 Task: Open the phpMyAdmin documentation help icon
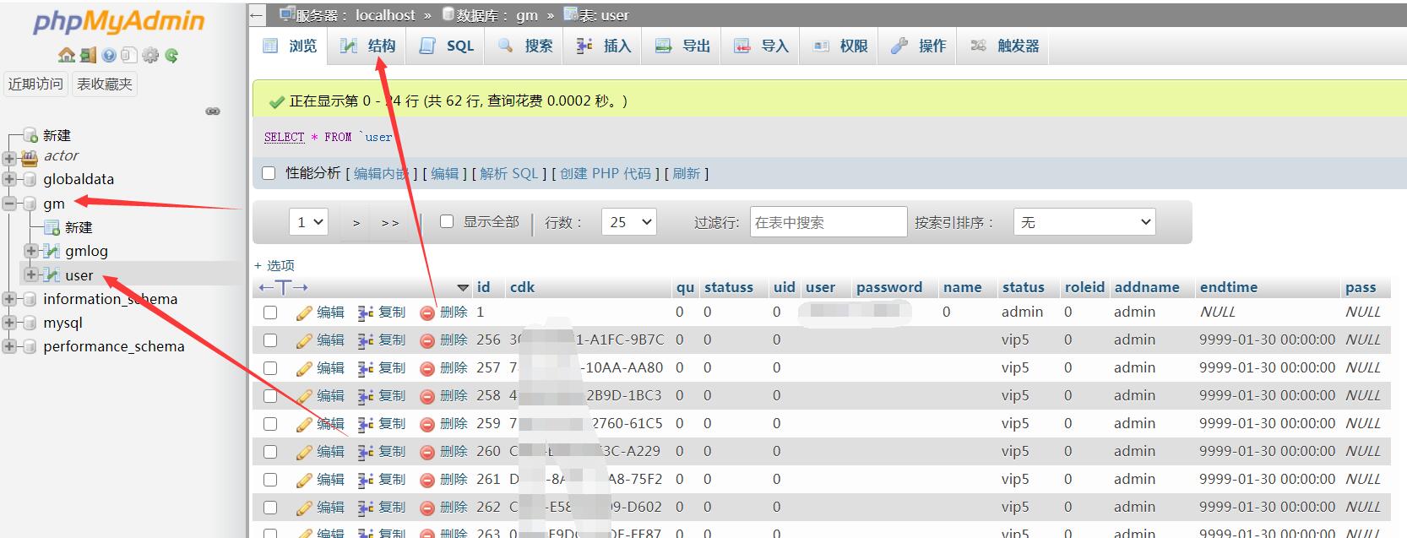(109, 56)
